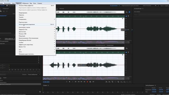Expand the Амплитуда и сжатие submenu
169x95 pixels.
[36, 27]
